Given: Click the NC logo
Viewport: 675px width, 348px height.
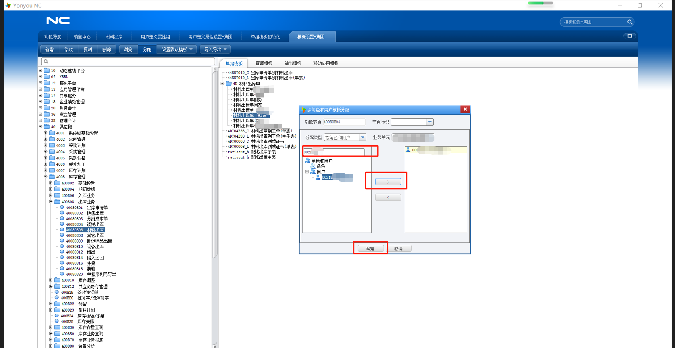Looking at the screenshot, I should tap(58, 20).
